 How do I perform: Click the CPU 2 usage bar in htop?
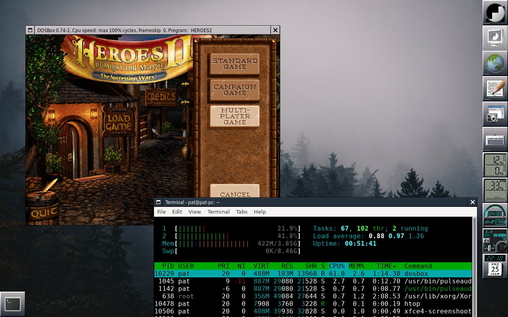click(x=231, y=236)
